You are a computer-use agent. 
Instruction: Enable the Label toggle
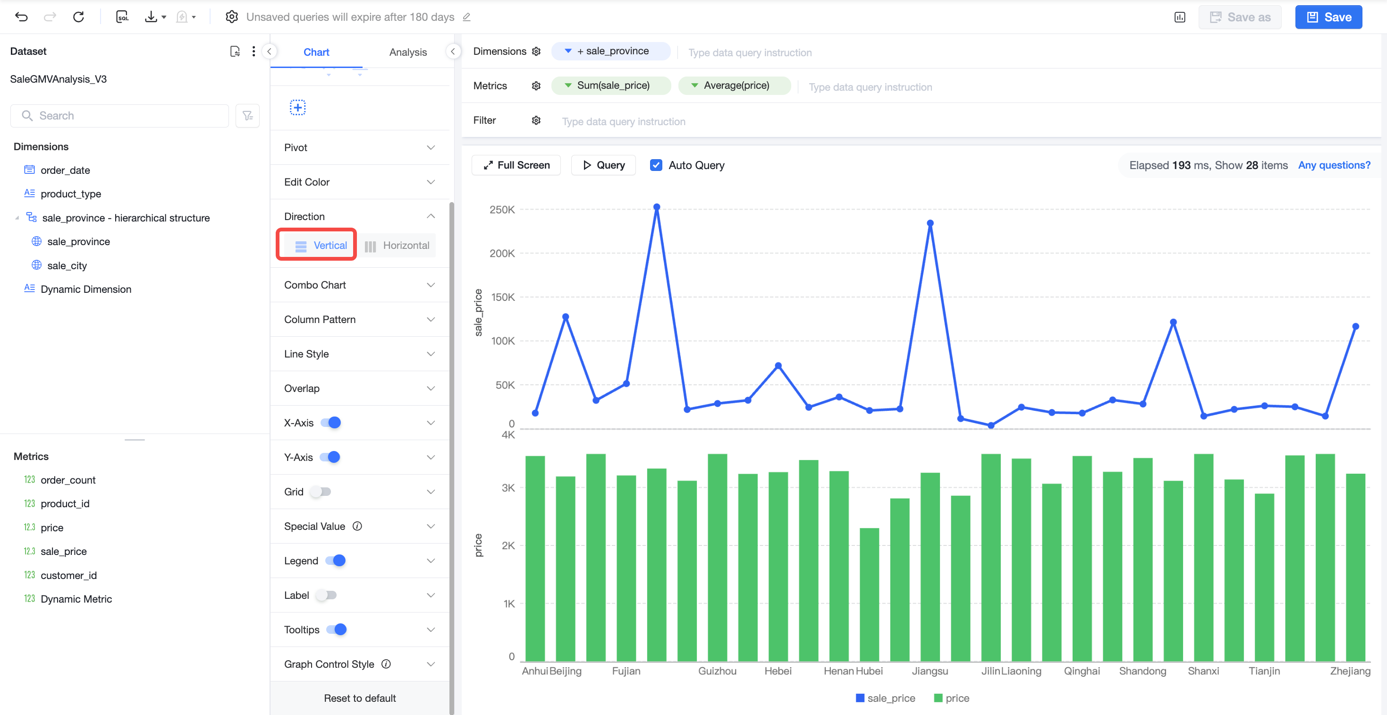[326, 595]
